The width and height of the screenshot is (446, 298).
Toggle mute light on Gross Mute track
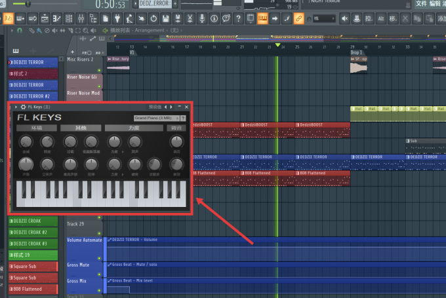[x=99, y=274]
